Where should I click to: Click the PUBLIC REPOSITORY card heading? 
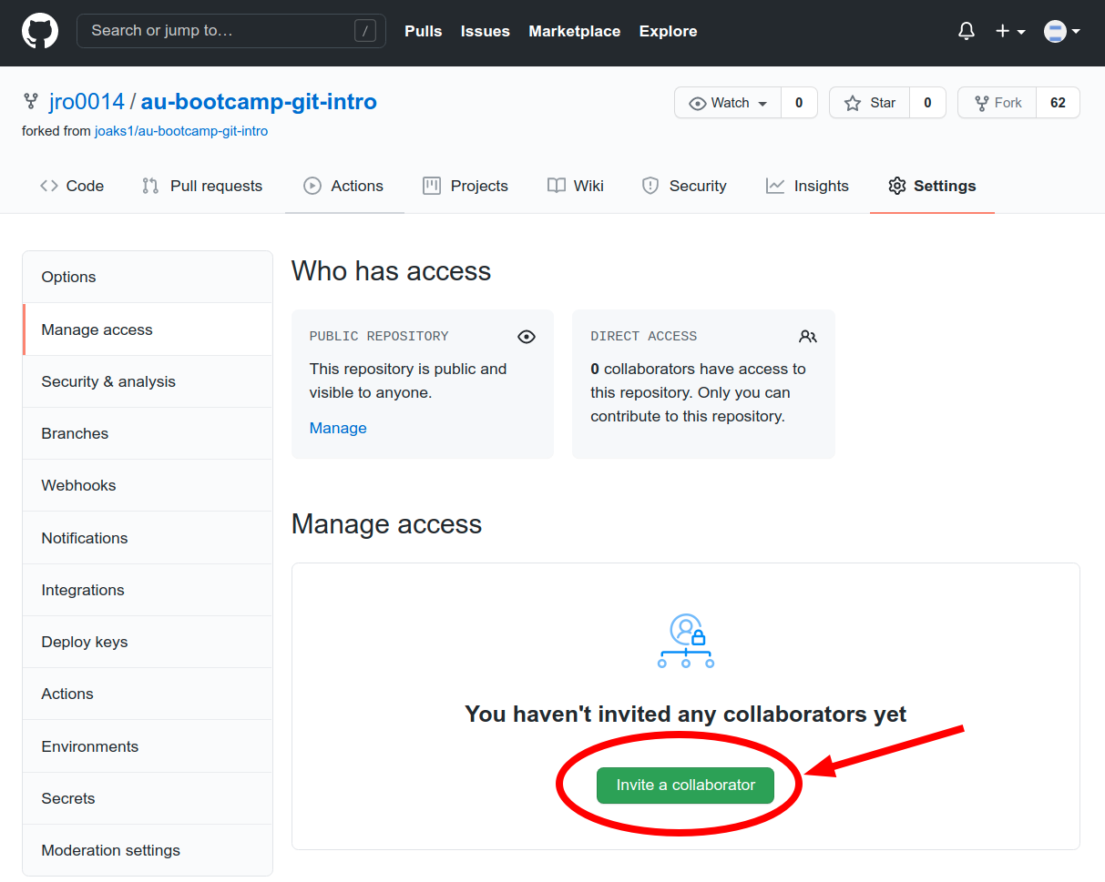379,337
